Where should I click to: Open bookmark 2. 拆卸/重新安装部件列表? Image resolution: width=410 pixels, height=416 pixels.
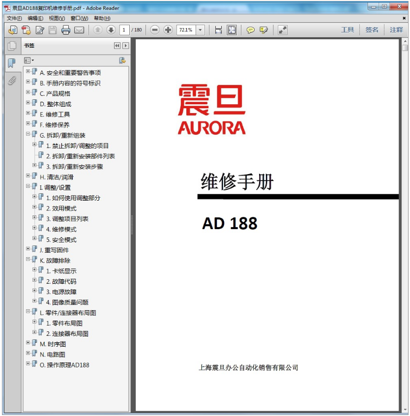(80, 156)
